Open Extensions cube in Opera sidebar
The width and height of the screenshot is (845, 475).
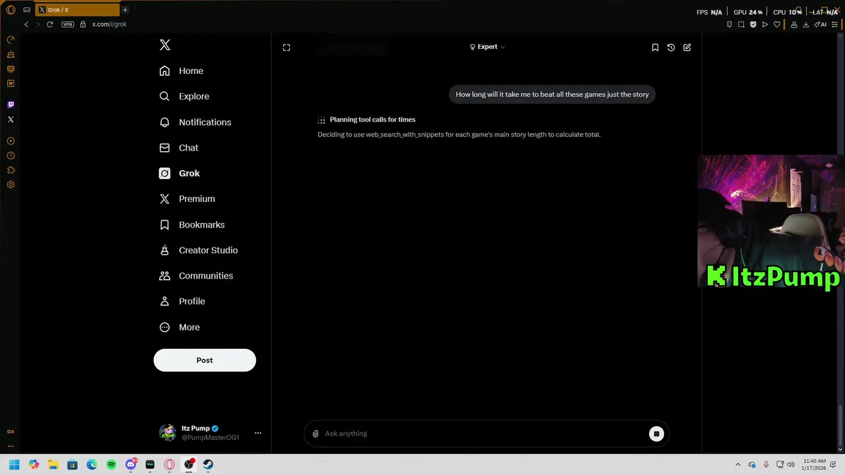coord(11,170)
